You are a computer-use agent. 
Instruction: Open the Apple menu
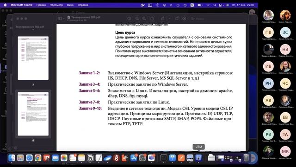(x=5, y=5)
